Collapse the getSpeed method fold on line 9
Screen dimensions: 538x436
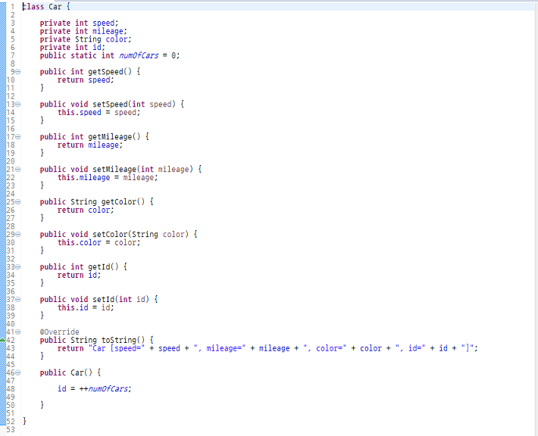pyautogui.click(x=18, y=72)
